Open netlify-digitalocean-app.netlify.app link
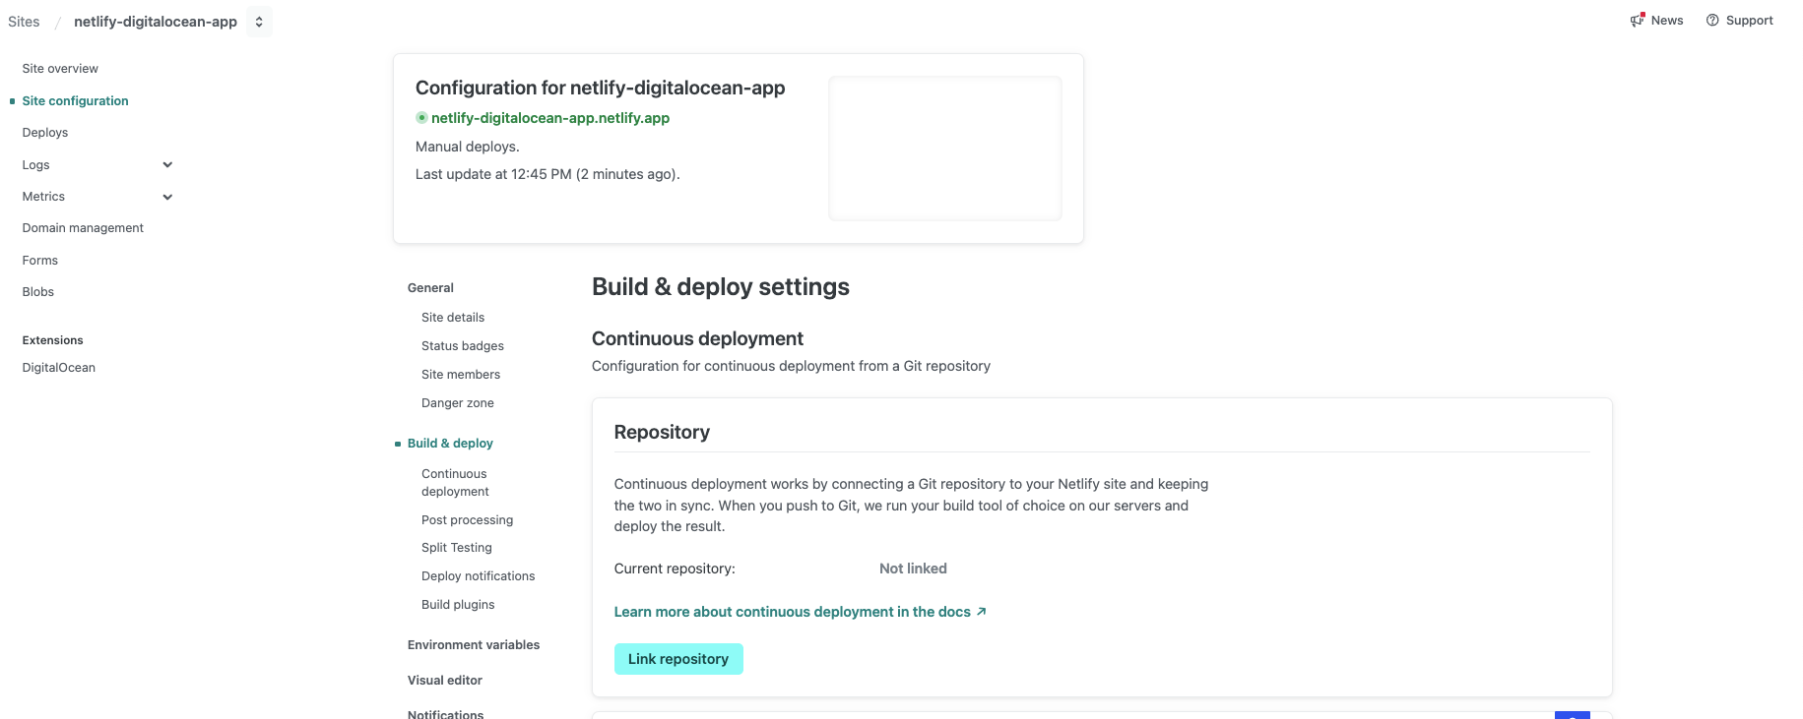This screenshot has height=719, width=1803. point(550,118)
